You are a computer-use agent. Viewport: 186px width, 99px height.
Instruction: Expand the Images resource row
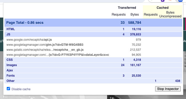pyautogui.click(x=93, y=65)
